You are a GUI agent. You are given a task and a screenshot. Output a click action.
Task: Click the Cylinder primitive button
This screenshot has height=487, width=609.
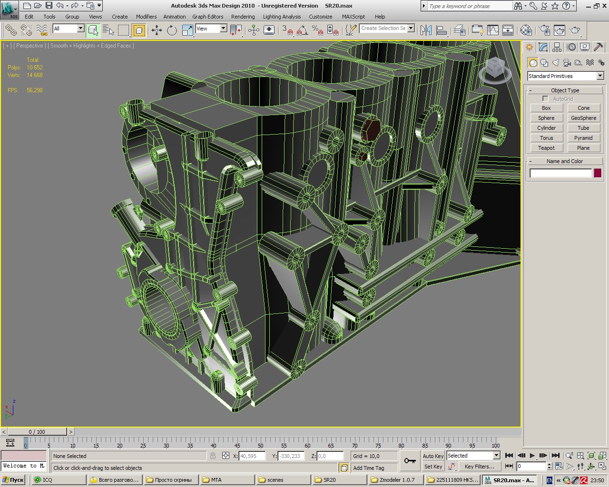click(546, 128)
